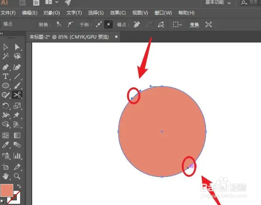Select the Blend tool
Viewport: 261px width, 205px height.
click(17, 145)
